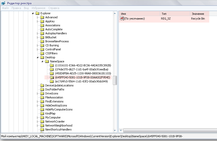This screenshot has height=141, width=217.
Task: Click the DocFolderPaths folder icon
Action: point(42,89)
